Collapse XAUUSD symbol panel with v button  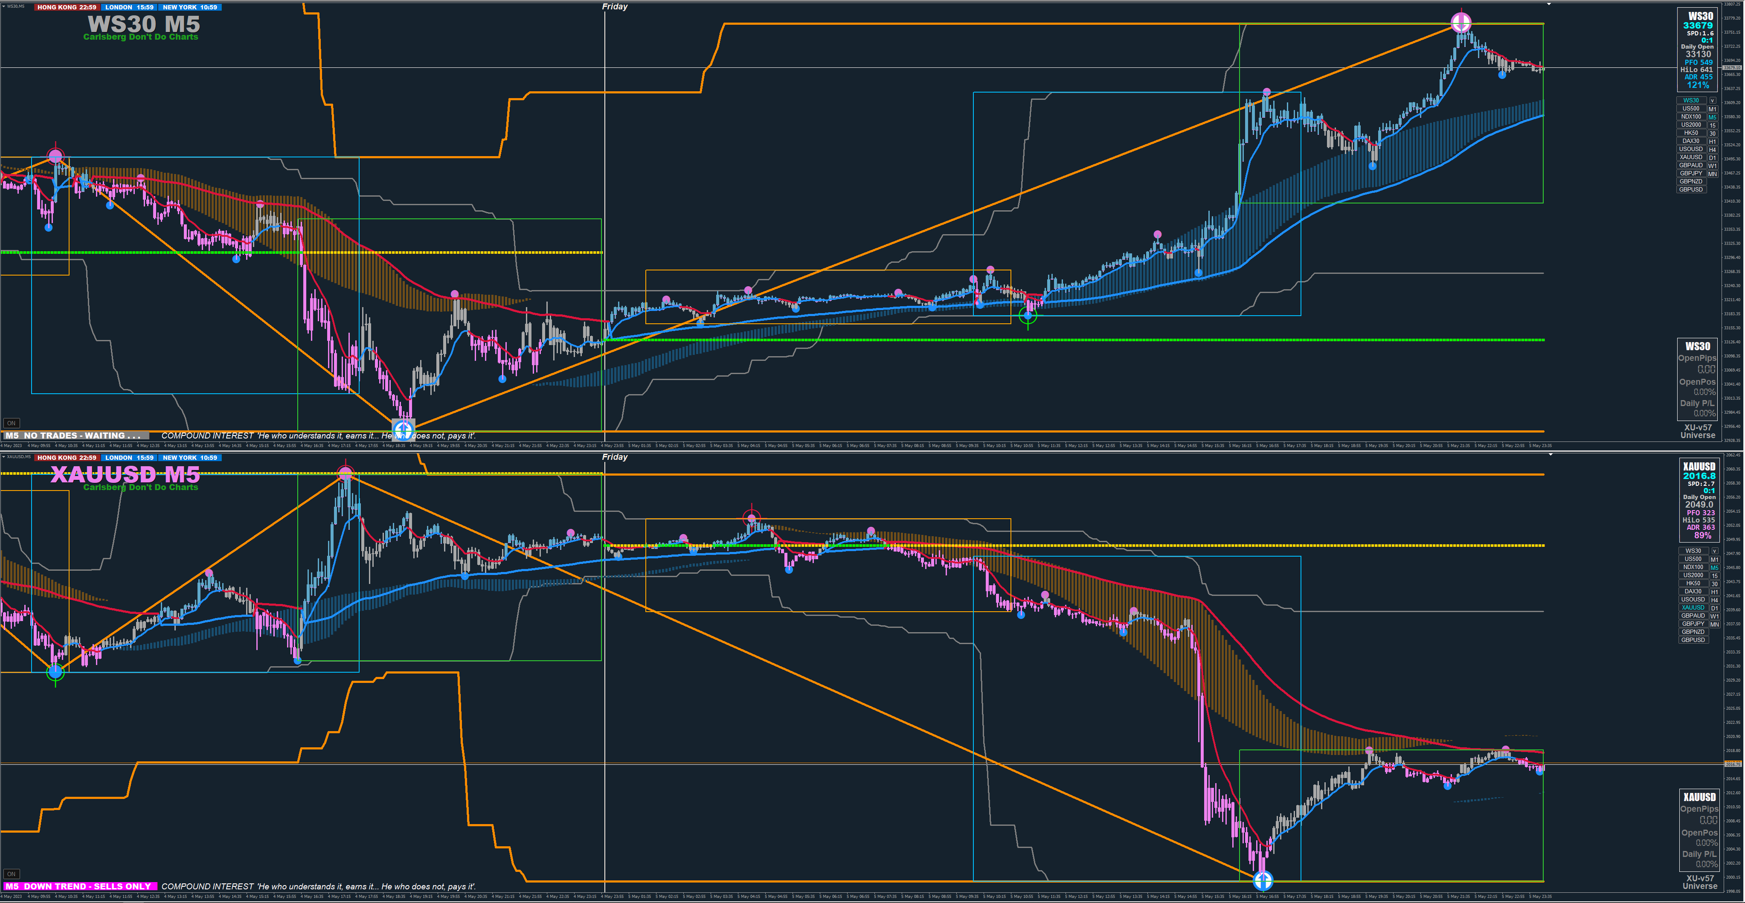1715,551
